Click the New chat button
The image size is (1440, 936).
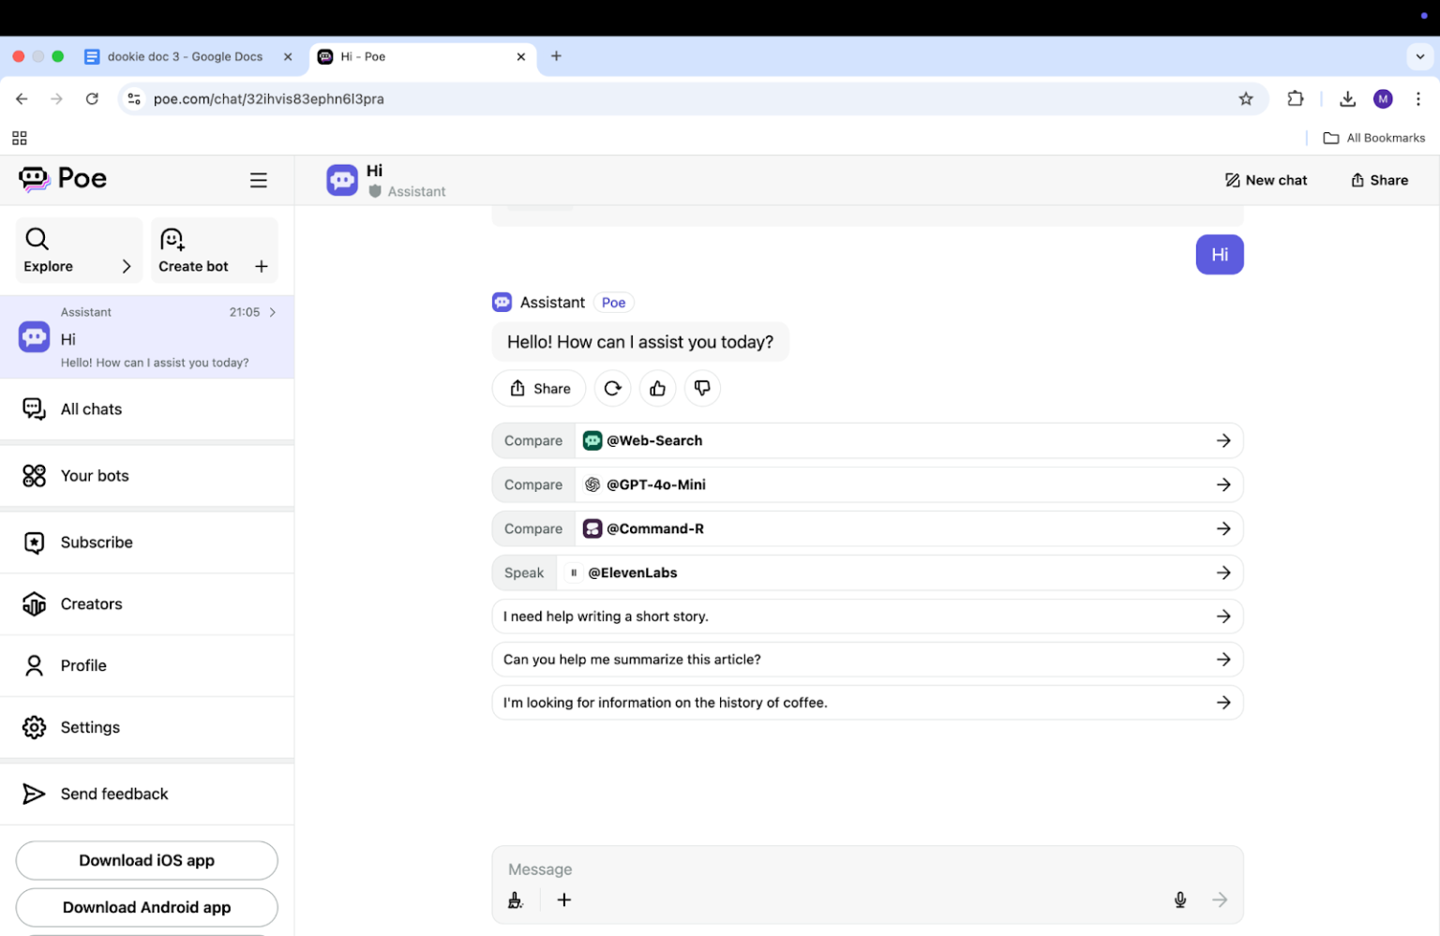(x=1266, y=180)
